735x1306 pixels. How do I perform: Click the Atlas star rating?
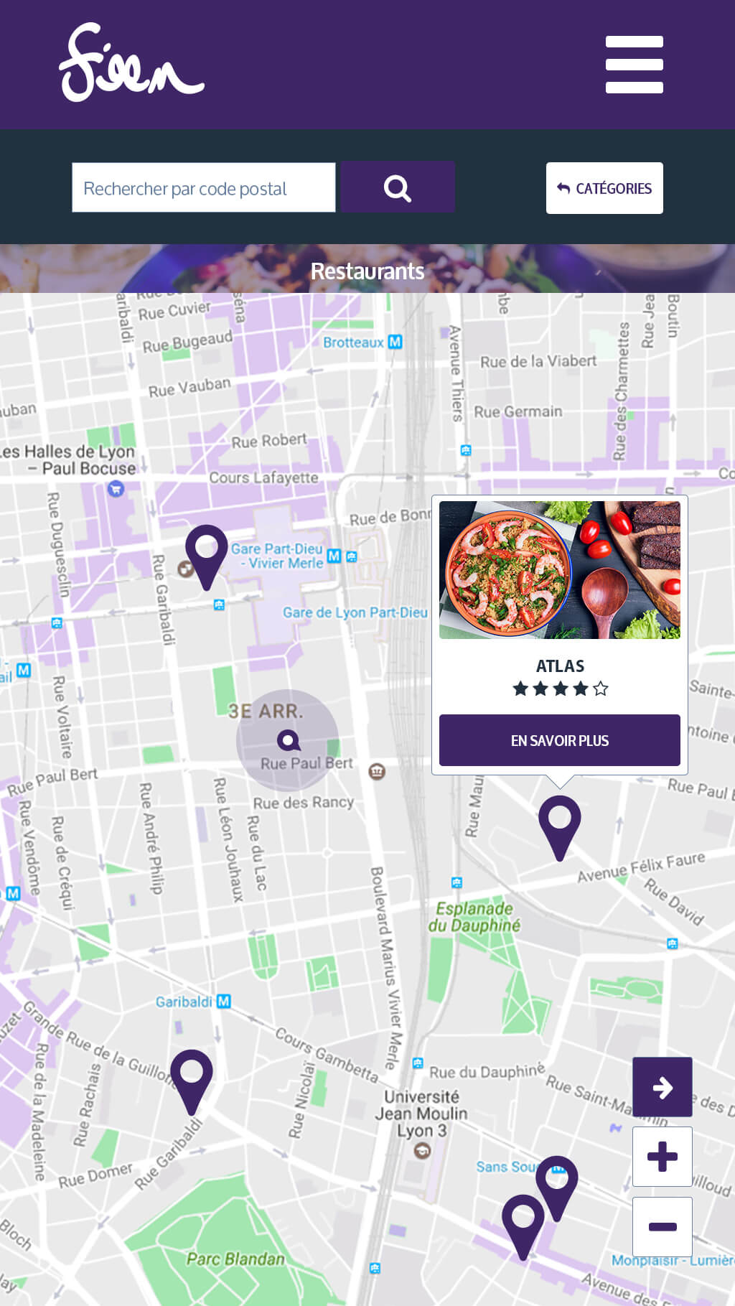click(x=561, y=689)
